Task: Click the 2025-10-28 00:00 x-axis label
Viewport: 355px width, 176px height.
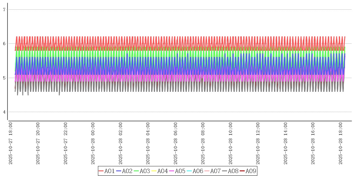Action: 93,143
